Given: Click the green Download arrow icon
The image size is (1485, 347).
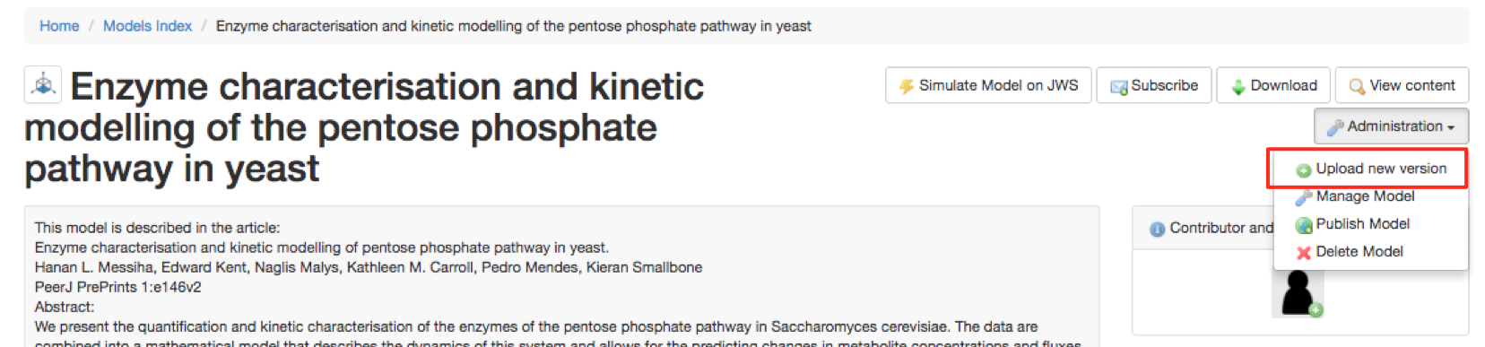Looking at the screenshot, I should tap(1238, 86).
